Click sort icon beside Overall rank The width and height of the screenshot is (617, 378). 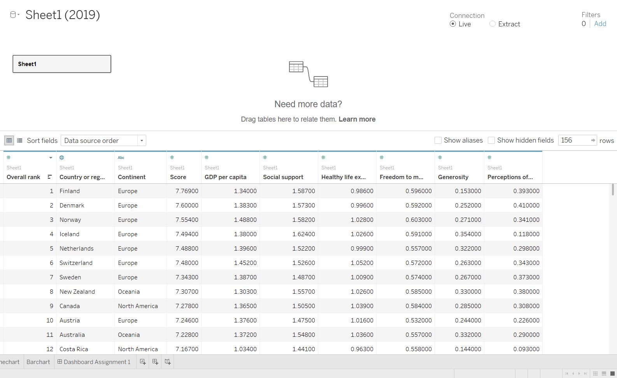click(x=49, y=177)
